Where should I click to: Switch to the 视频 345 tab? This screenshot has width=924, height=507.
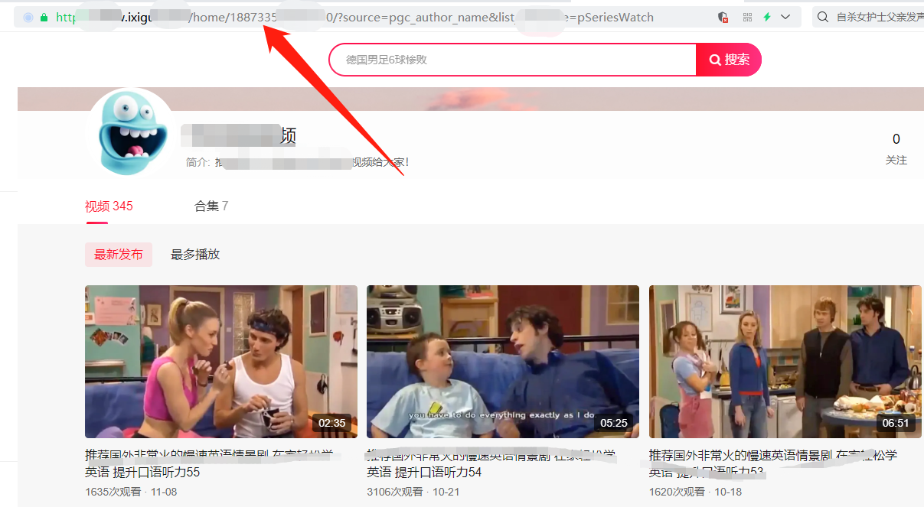107,206
